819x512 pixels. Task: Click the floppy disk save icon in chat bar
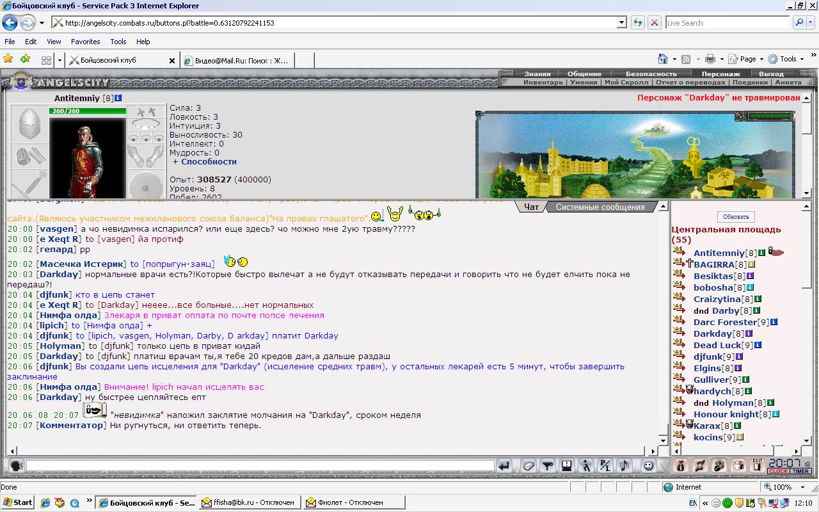click(566, 466)
